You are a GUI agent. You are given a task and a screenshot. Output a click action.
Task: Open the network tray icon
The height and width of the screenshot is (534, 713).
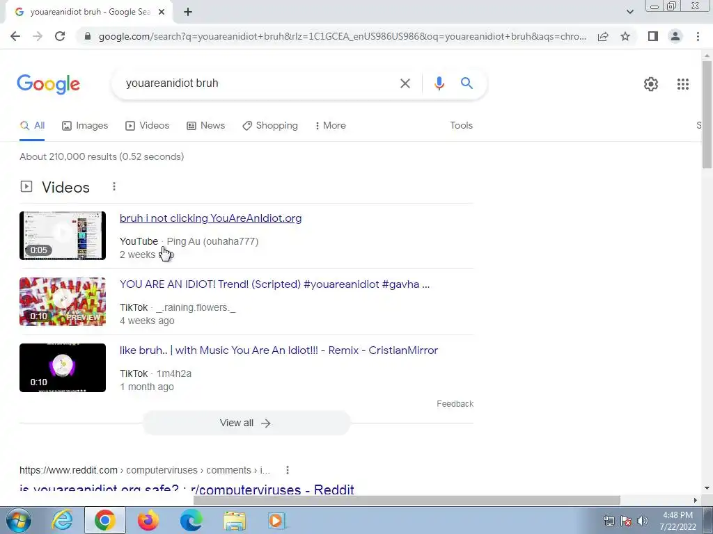click(x=609, y=521)
